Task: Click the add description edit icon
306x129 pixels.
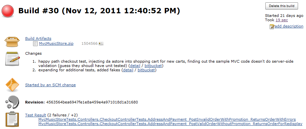Action: pyautogui.click(x=272, y=27)
